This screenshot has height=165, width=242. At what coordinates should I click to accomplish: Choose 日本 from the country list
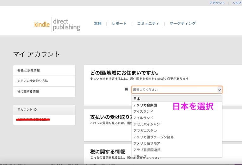[137, 99]
